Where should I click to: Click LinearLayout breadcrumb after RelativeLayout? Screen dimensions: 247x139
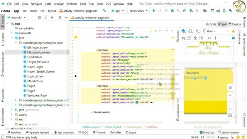coord(113,127)
